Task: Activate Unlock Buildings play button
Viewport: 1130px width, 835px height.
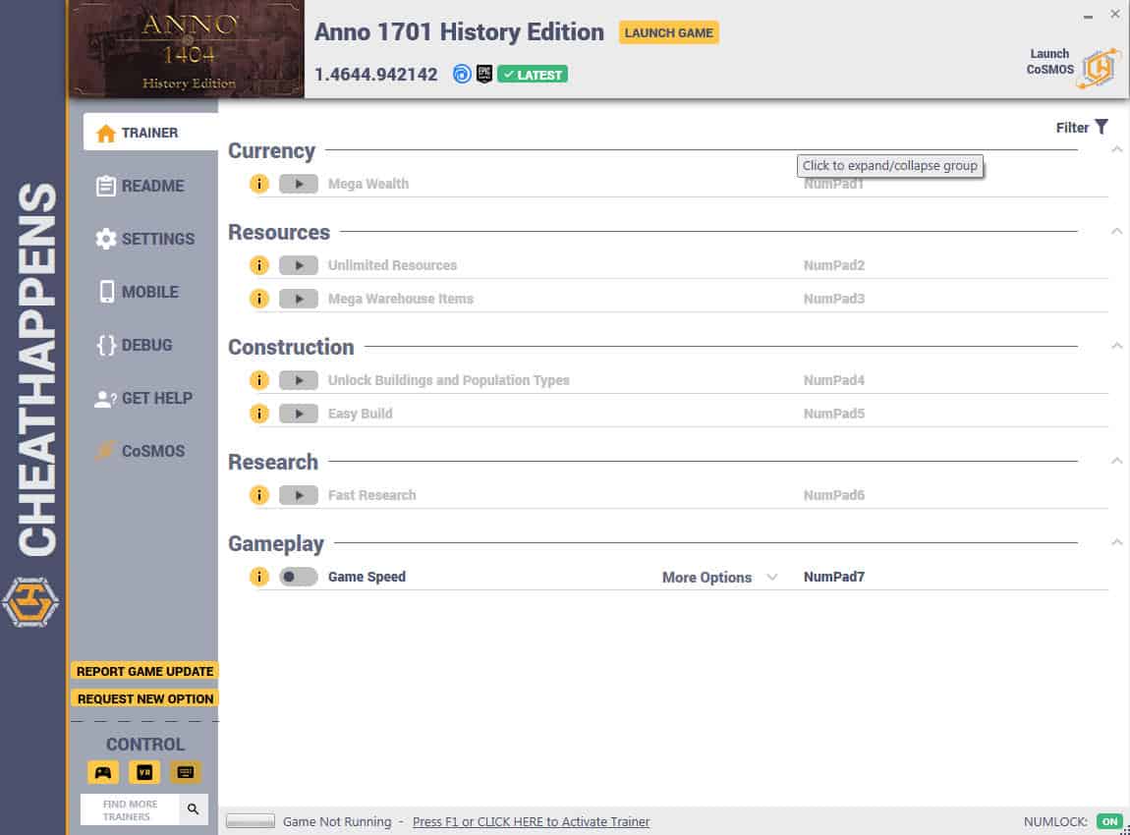Action: coord(299,379)
